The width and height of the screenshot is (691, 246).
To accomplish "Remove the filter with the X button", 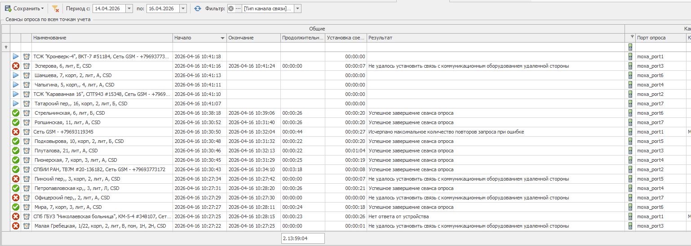I will tap(231, 9).
